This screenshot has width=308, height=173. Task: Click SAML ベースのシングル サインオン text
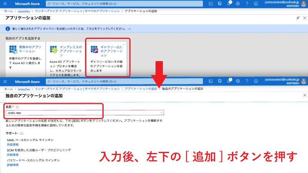[x=30, y=140]
